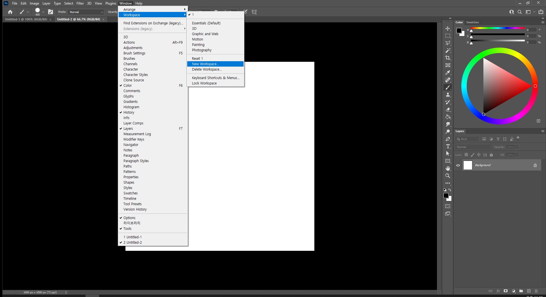
Task: Open the layer Fill dropdown arrow
Action: tap(517, 155)
